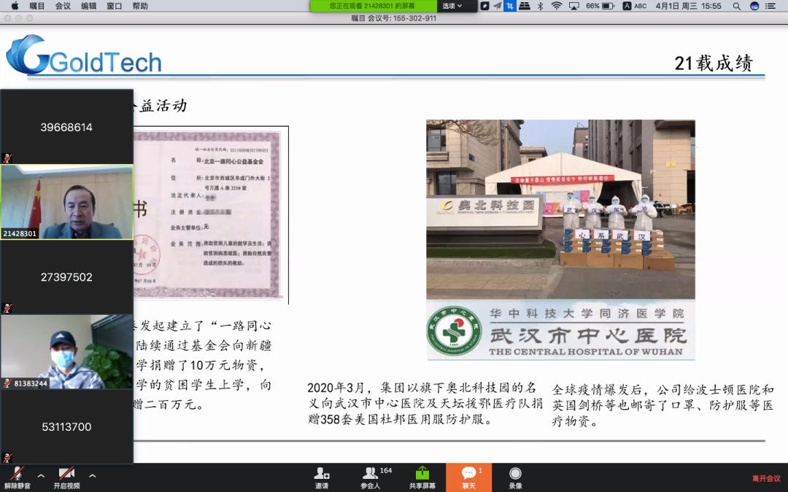The image size is (788, 492).
Task: Open the 瞩目 application menu
Action: click(x=36, y=6)
